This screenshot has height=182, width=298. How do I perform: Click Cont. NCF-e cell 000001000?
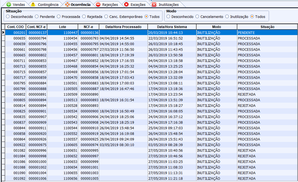[x=37, y=162]
